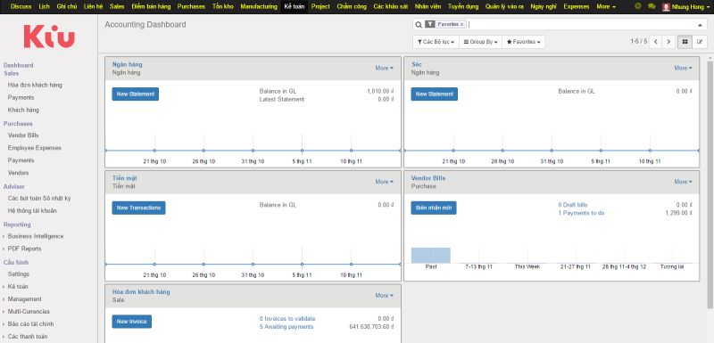Open the Group By dropdown
The image size is (714, 343).
(x=480, y=42)
